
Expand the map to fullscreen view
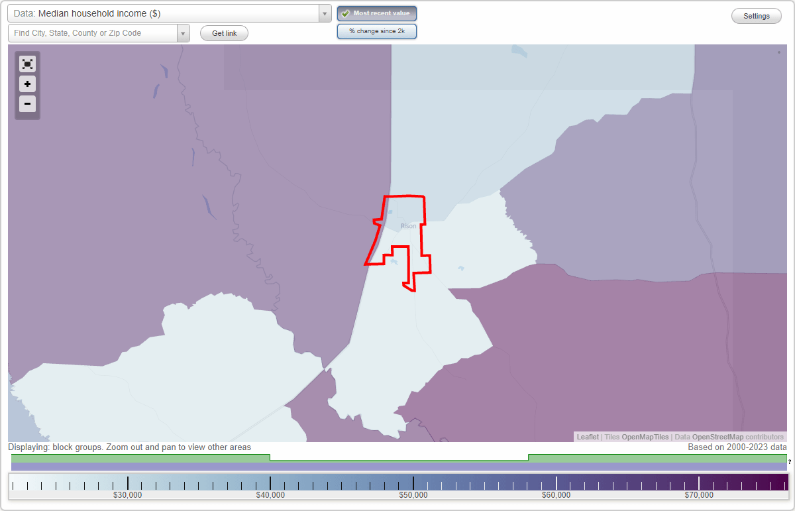click(27, 64)
